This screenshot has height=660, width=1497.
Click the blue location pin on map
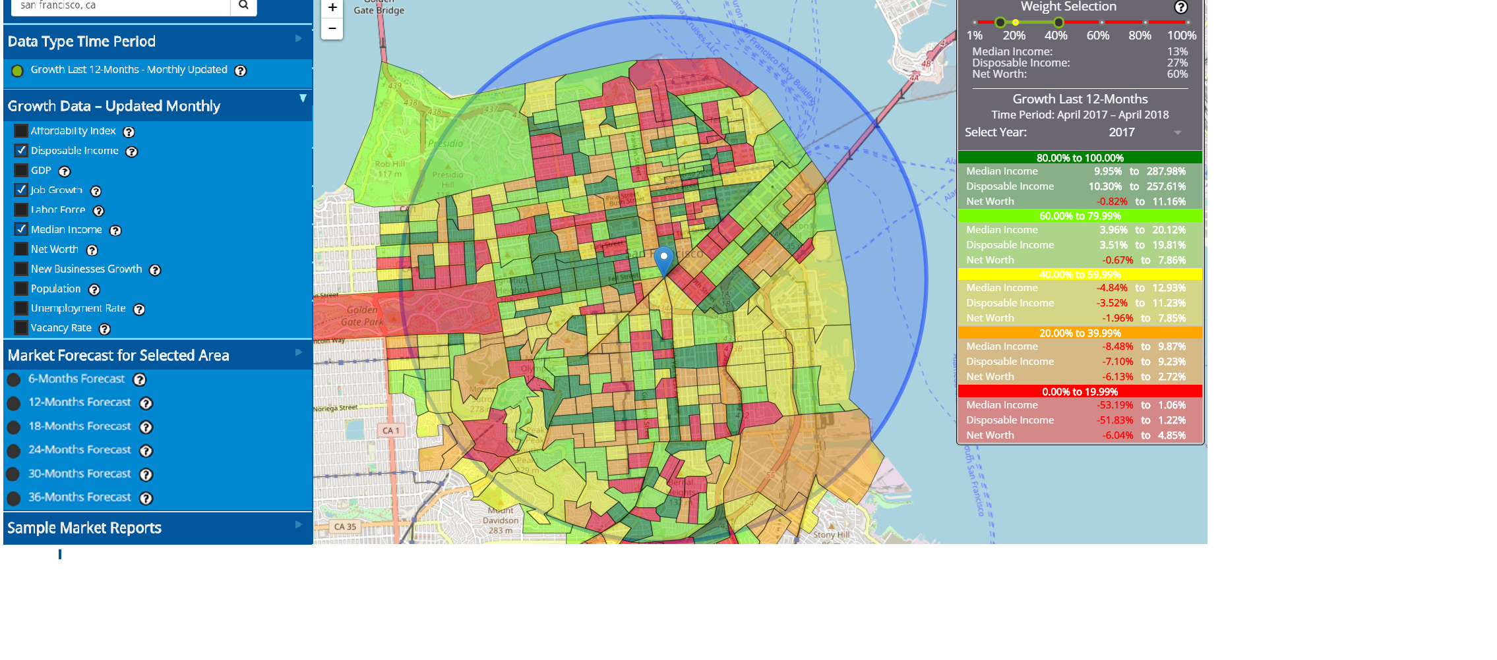coord(664,260)
